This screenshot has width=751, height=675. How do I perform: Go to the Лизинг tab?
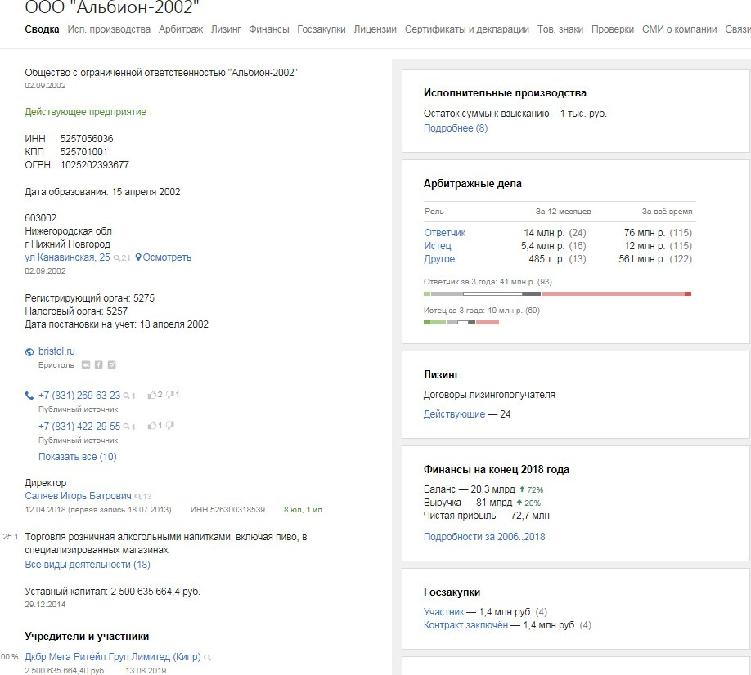tap(226, 29)
